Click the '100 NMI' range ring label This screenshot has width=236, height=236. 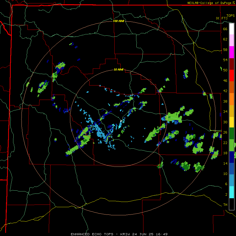[x=119, y=21]
